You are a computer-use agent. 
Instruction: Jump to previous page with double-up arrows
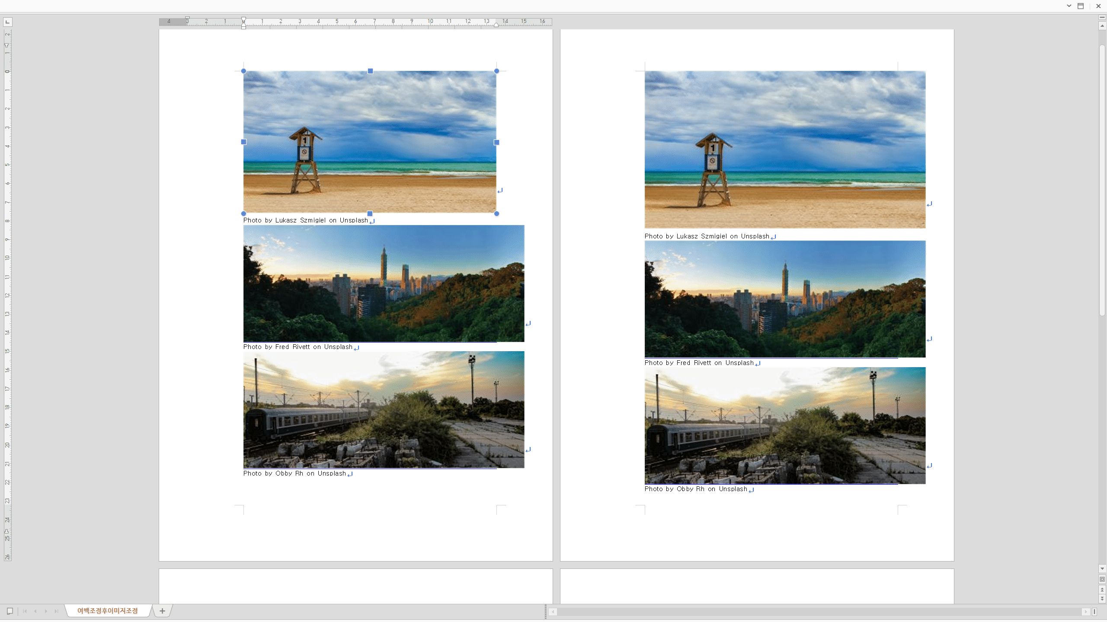[x=1102, y=590]
